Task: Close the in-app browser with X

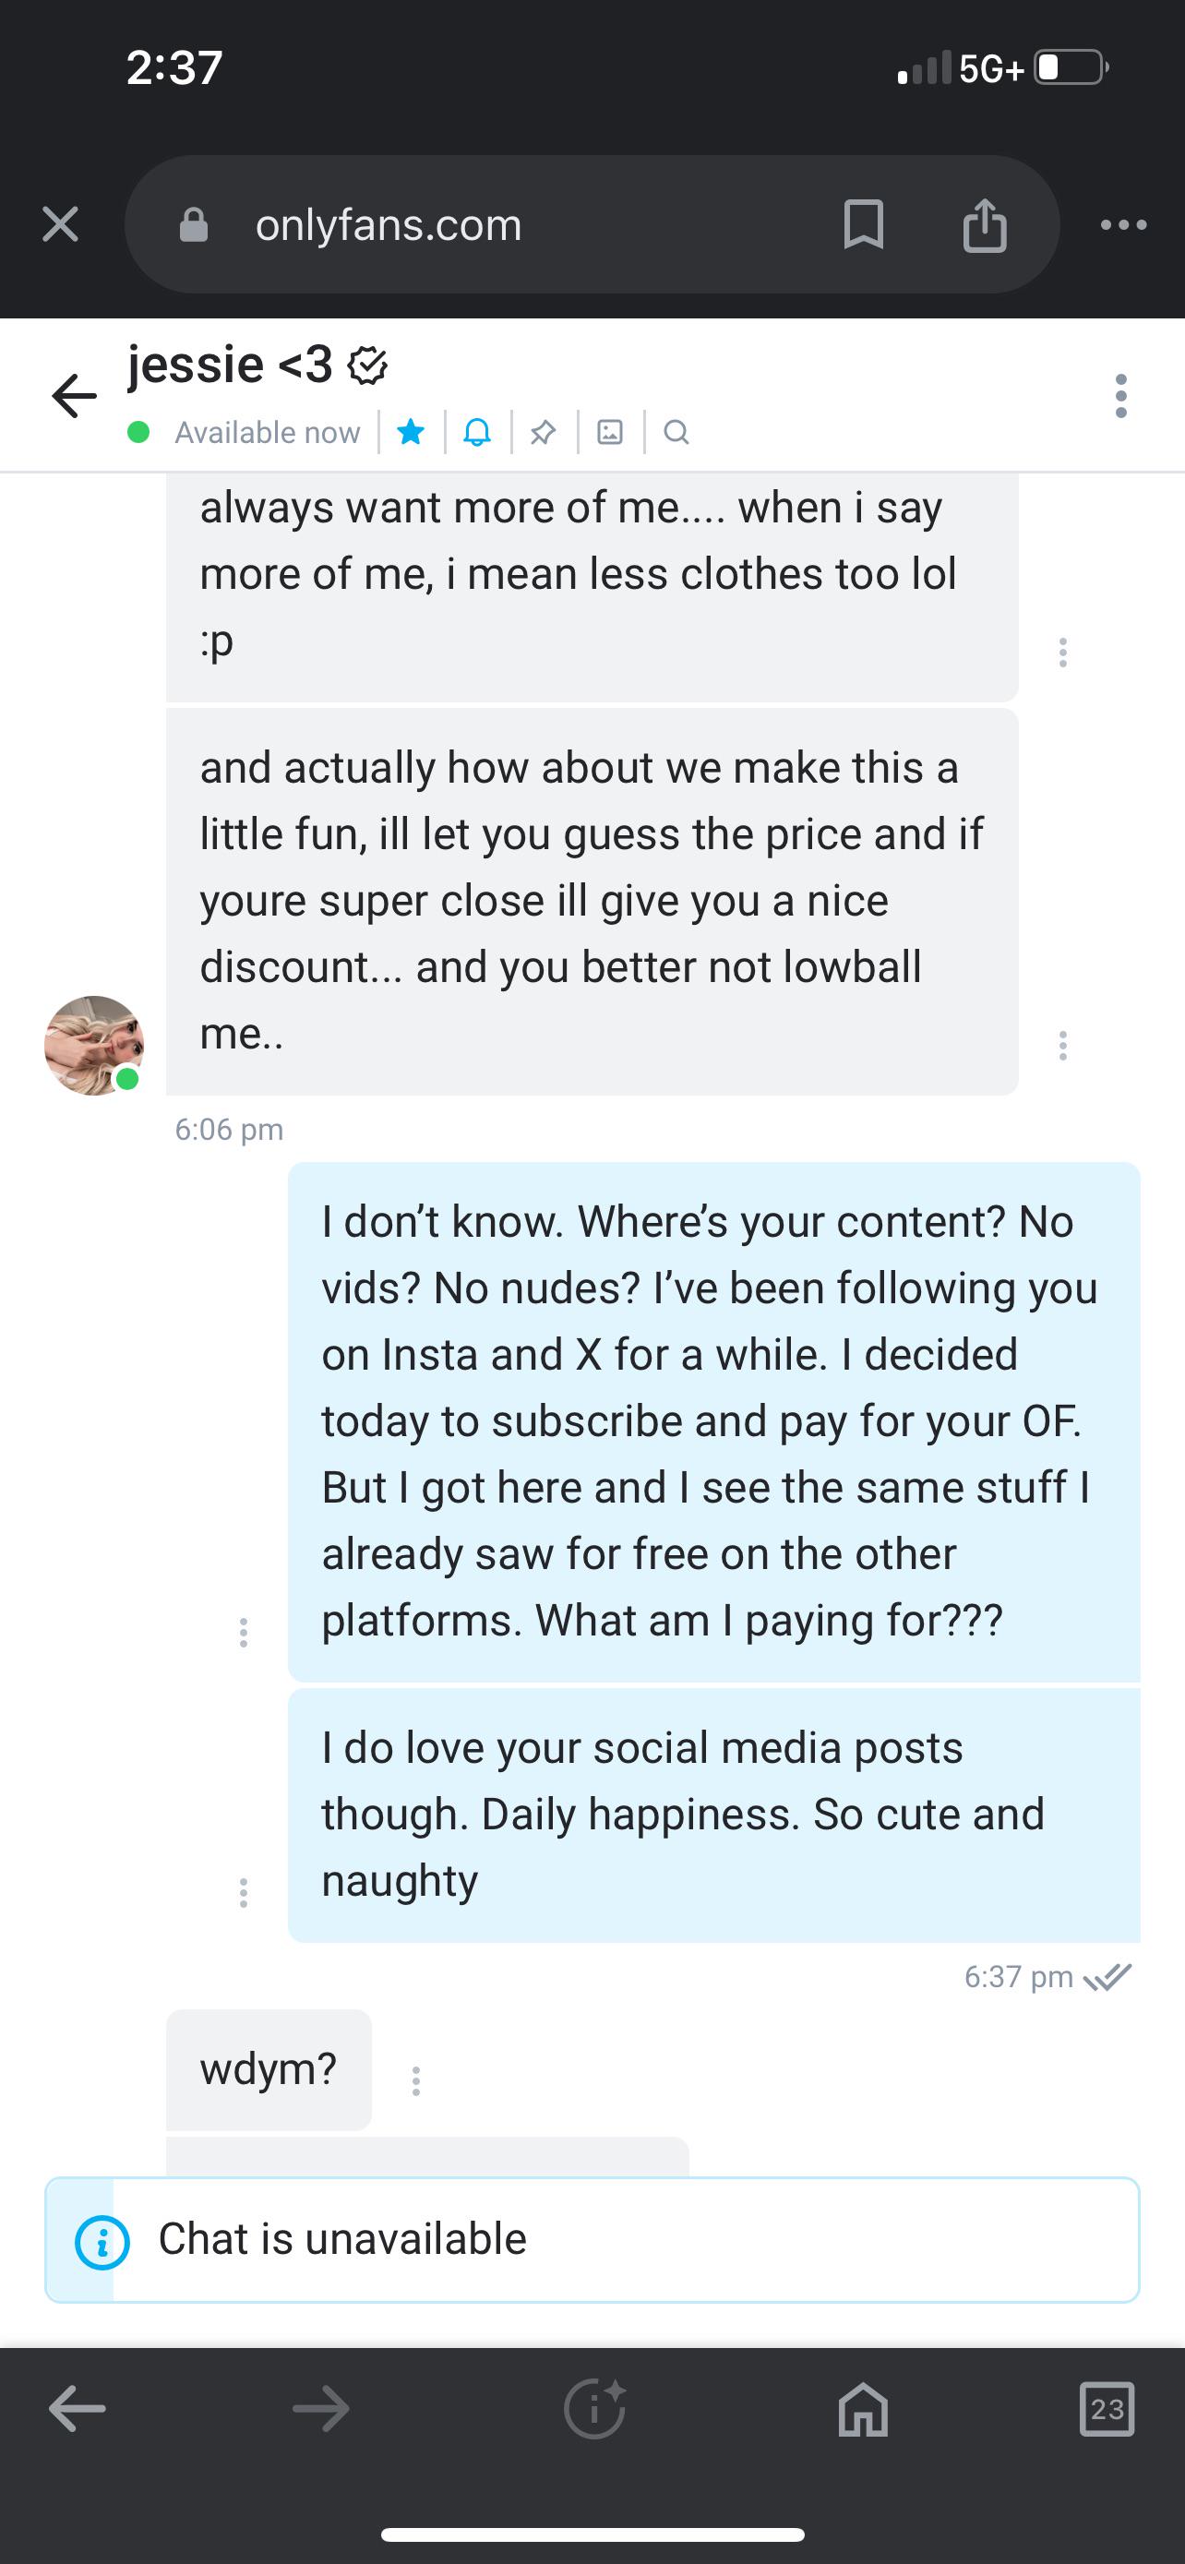Action: click(x=61, y=224)
